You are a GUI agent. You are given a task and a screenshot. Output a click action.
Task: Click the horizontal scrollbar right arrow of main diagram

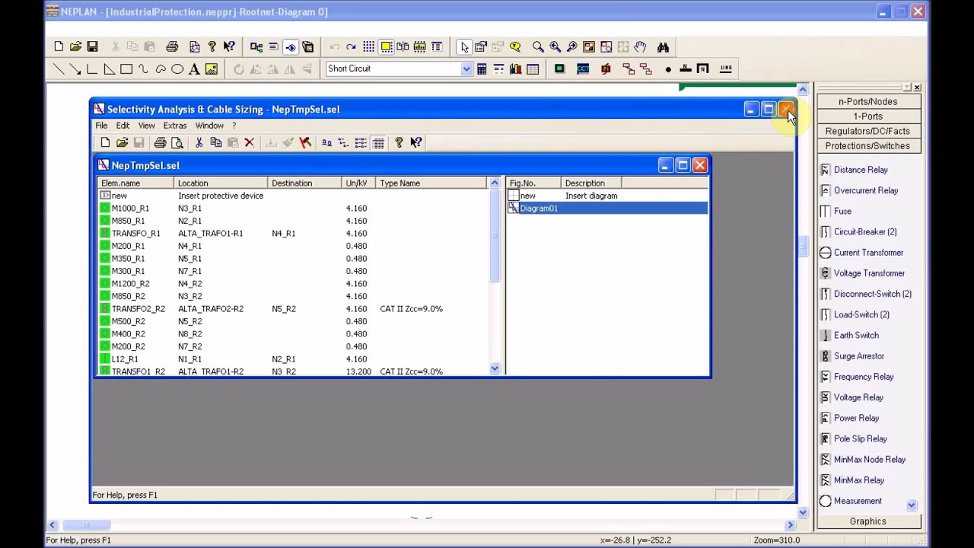pos(790,524)
